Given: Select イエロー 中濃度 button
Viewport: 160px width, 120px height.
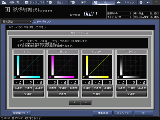Looking at the screenshot, I should pos(97,88).
